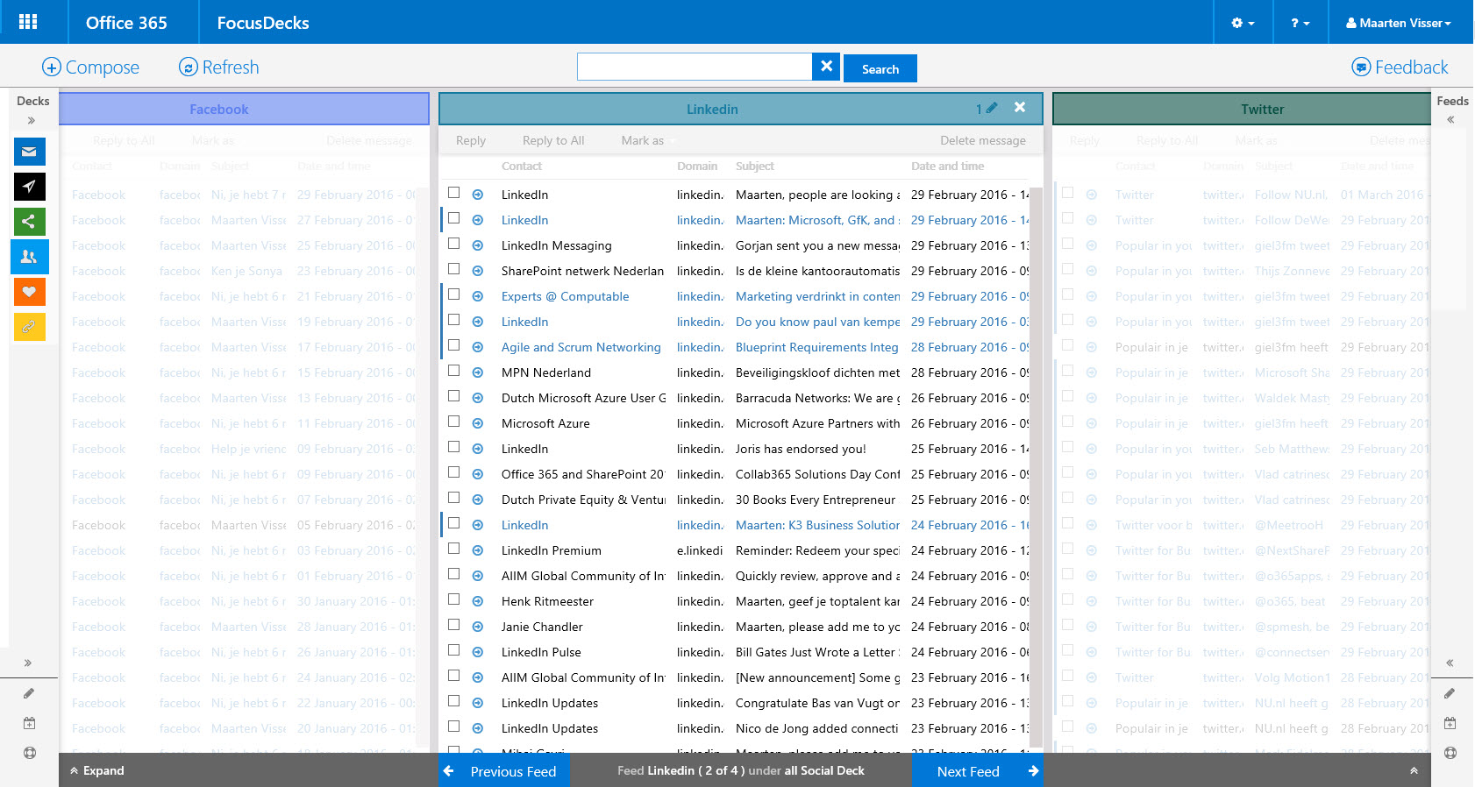Close the Linkedin feed column
Screen dimensions: 1475x787
click(1020, 107)
